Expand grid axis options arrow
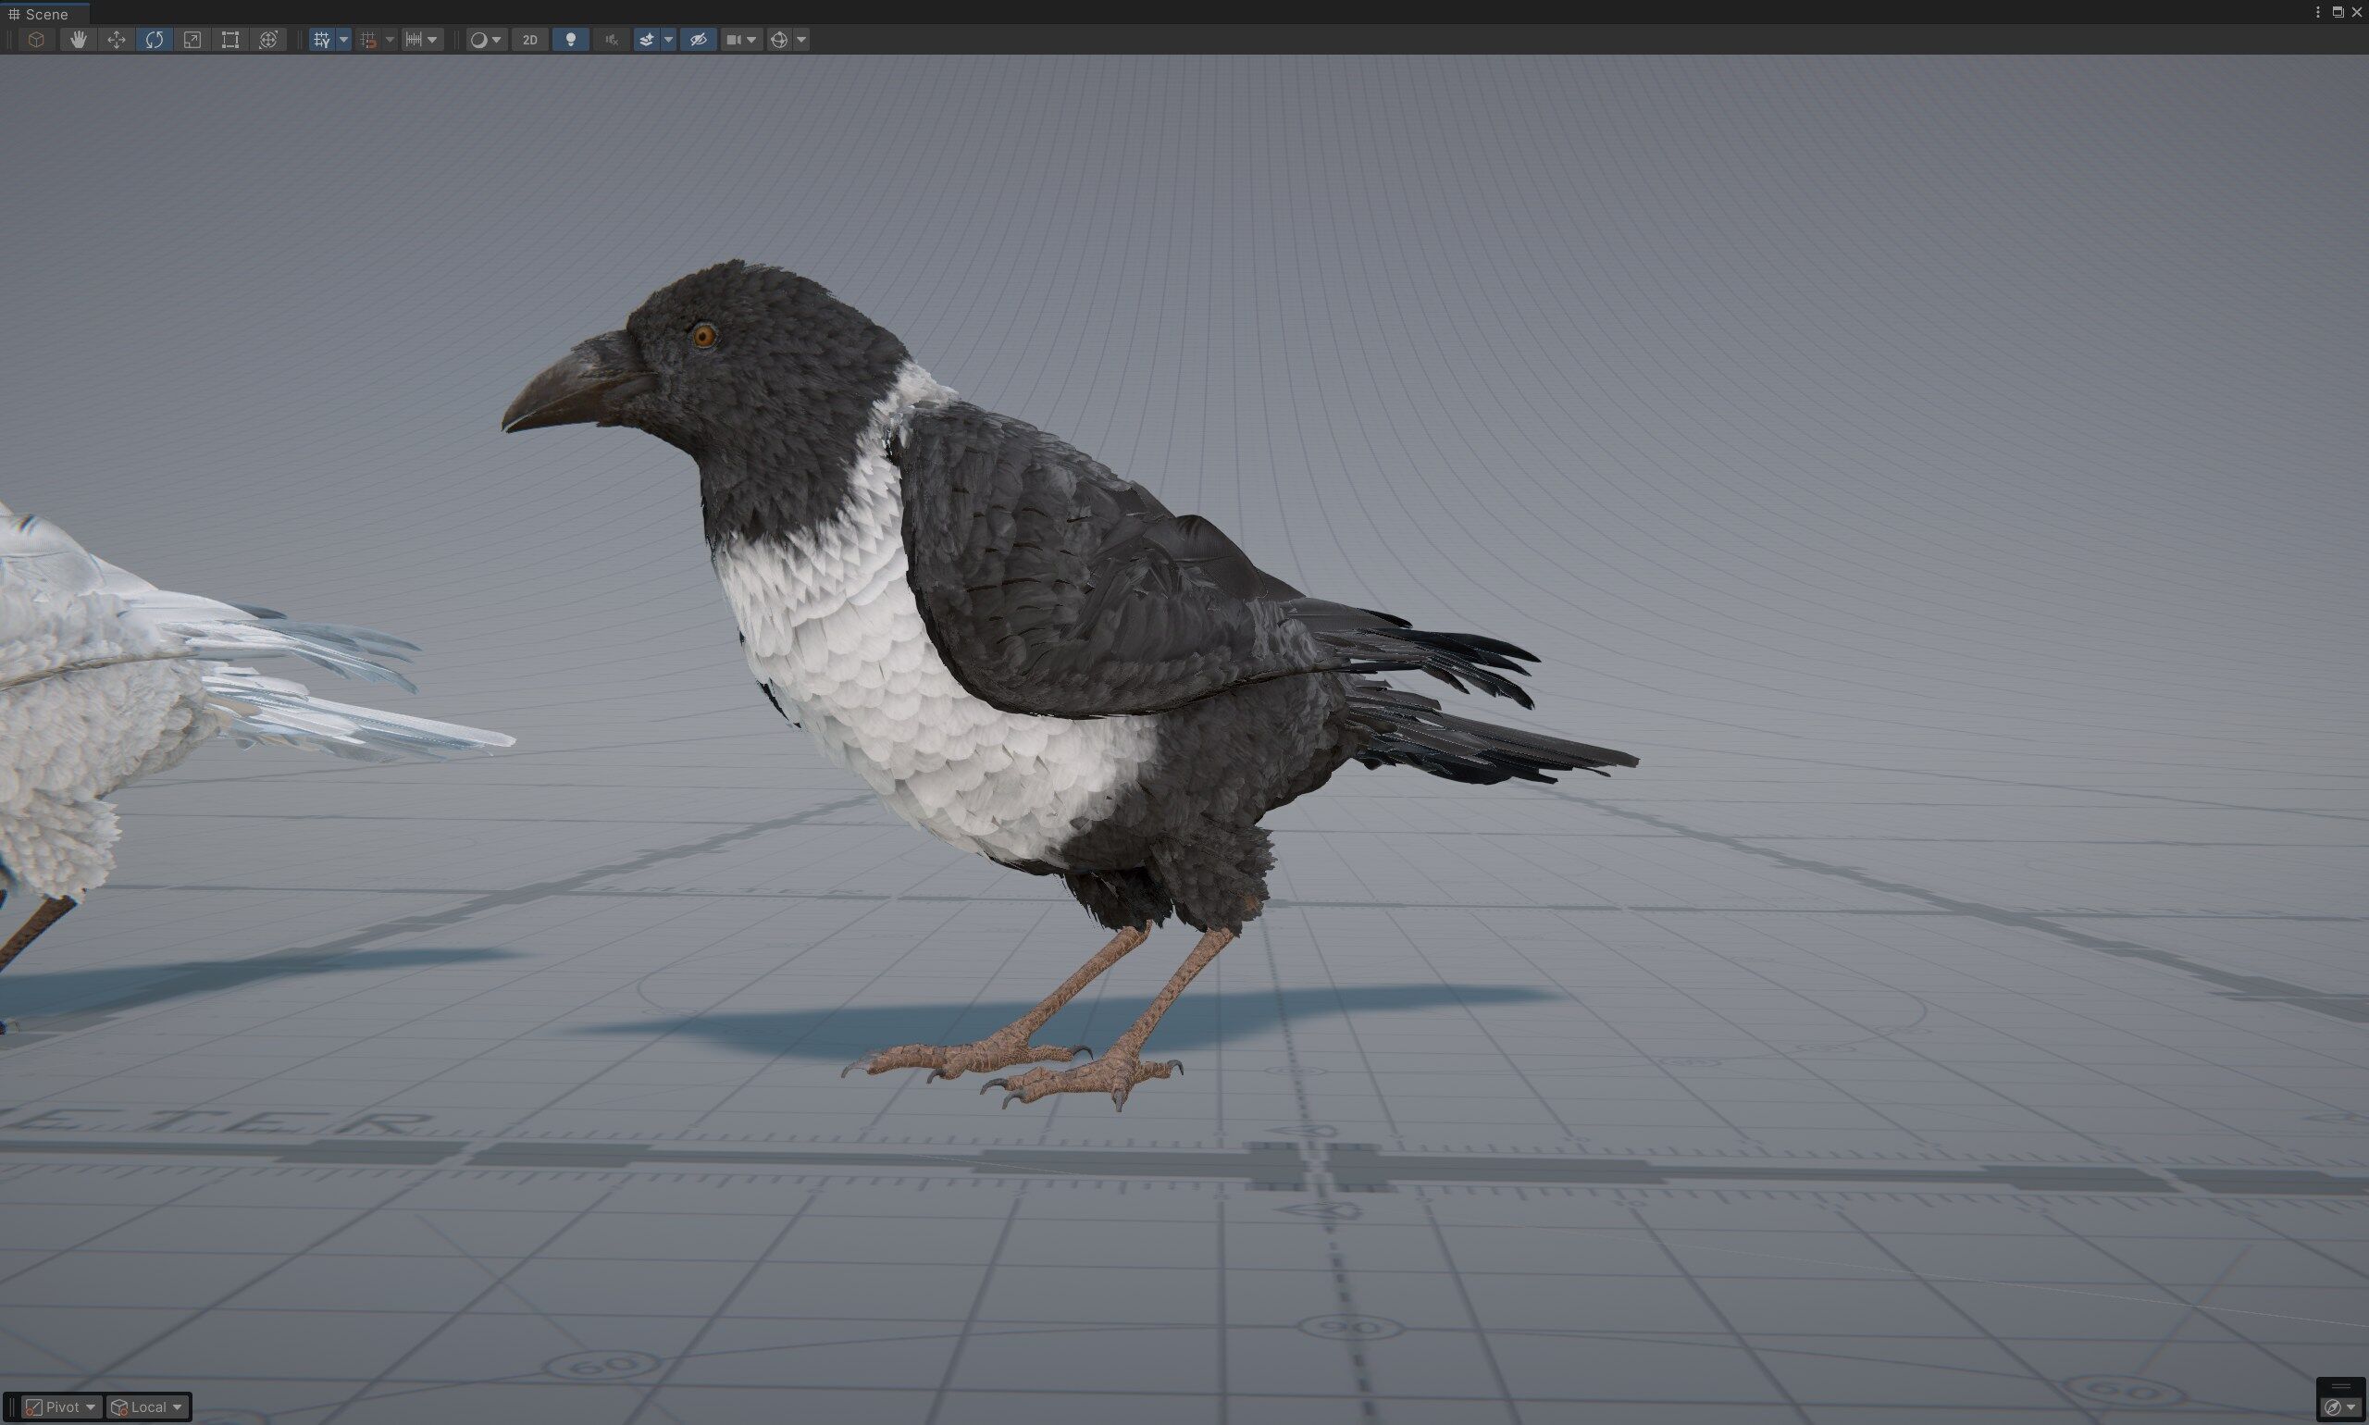Viewport: 2369px width, 1425px height. pos(343,40)
